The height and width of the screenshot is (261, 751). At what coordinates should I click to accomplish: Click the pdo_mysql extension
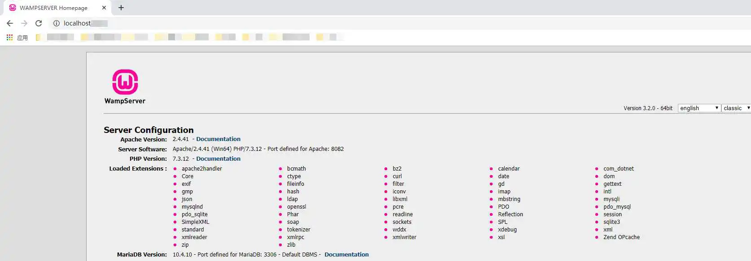click(617, 207)
